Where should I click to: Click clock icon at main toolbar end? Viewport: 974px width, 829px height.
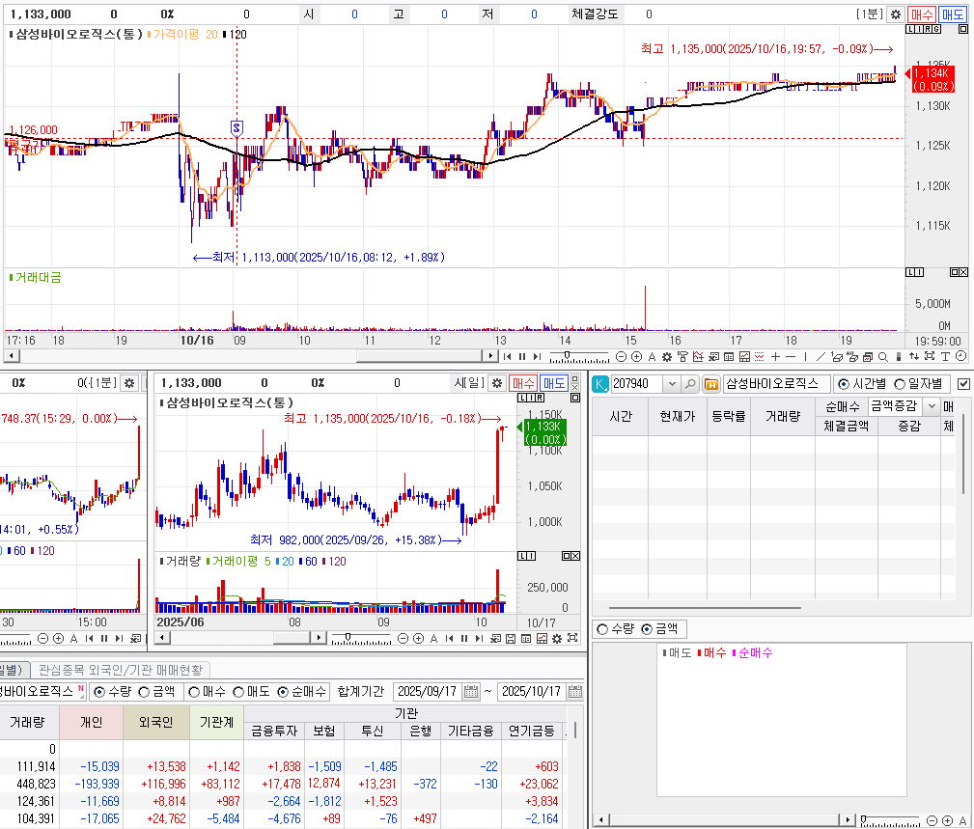click(x=960, y=356)
